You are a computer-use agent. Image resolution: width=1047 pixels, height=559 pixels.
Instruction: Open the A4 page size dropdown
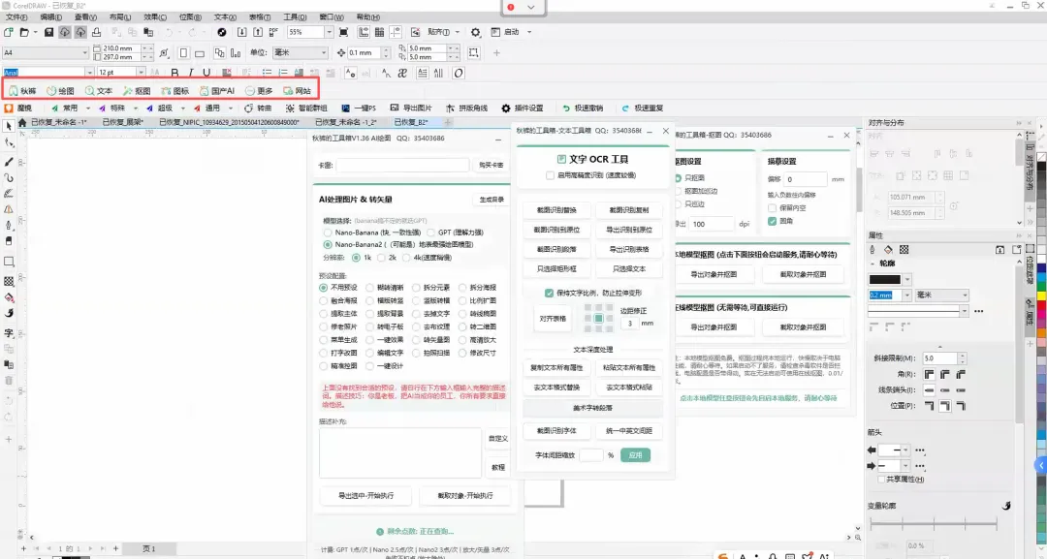[x=84, y=52]
